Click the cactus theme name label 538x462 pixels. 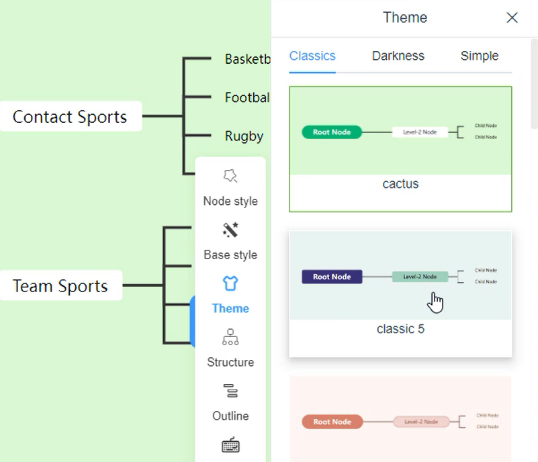click(x=400, y=184)
